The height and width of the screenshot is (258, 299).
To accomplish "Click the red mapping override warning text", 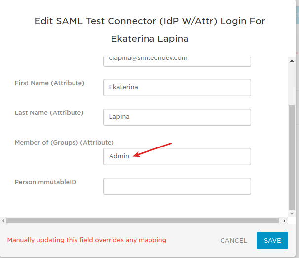I will pyautogui.click(x=86, y=240).
